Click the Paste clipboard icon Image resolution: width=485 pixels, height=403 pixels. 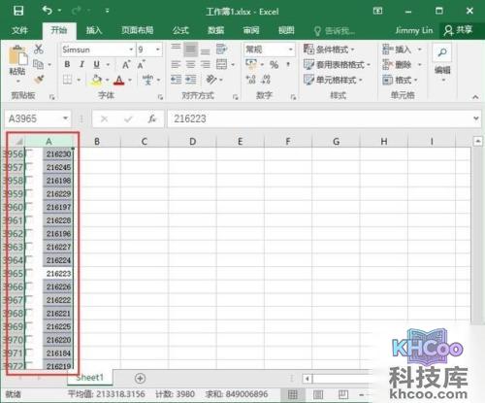click(18, 55)
